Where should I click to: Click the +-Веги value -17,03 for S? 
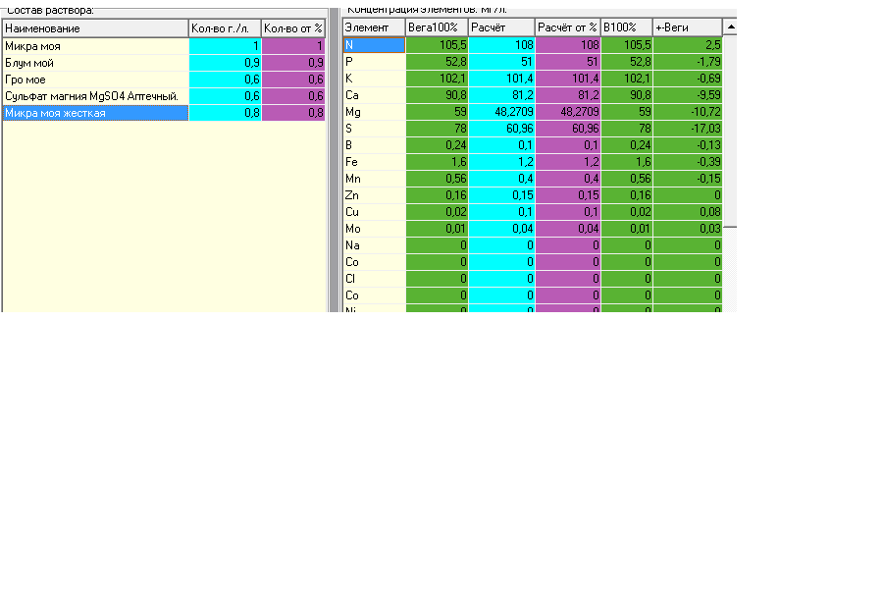[x=687, y=129]
